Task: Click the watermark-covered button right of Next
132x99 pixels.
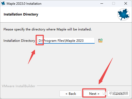Action: point(118,94)
